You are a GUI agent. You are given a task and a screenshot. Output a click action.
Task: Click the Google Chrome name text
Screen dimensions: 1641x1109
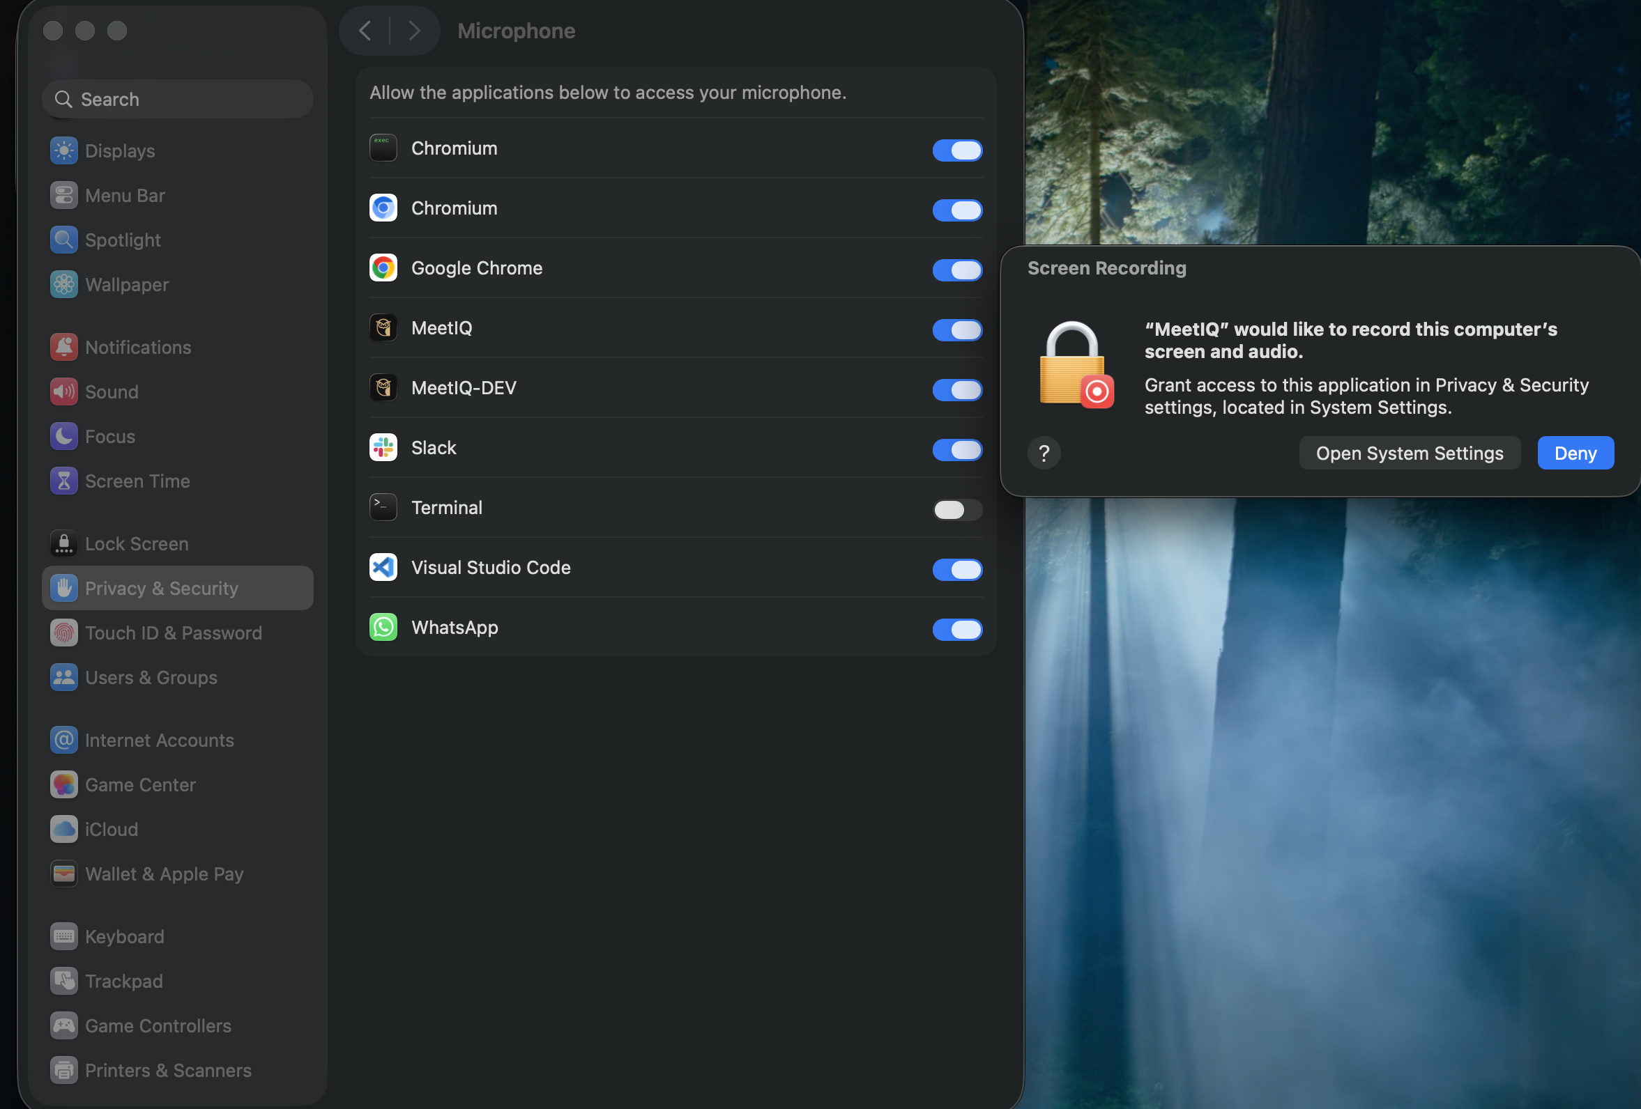(477, 267)
